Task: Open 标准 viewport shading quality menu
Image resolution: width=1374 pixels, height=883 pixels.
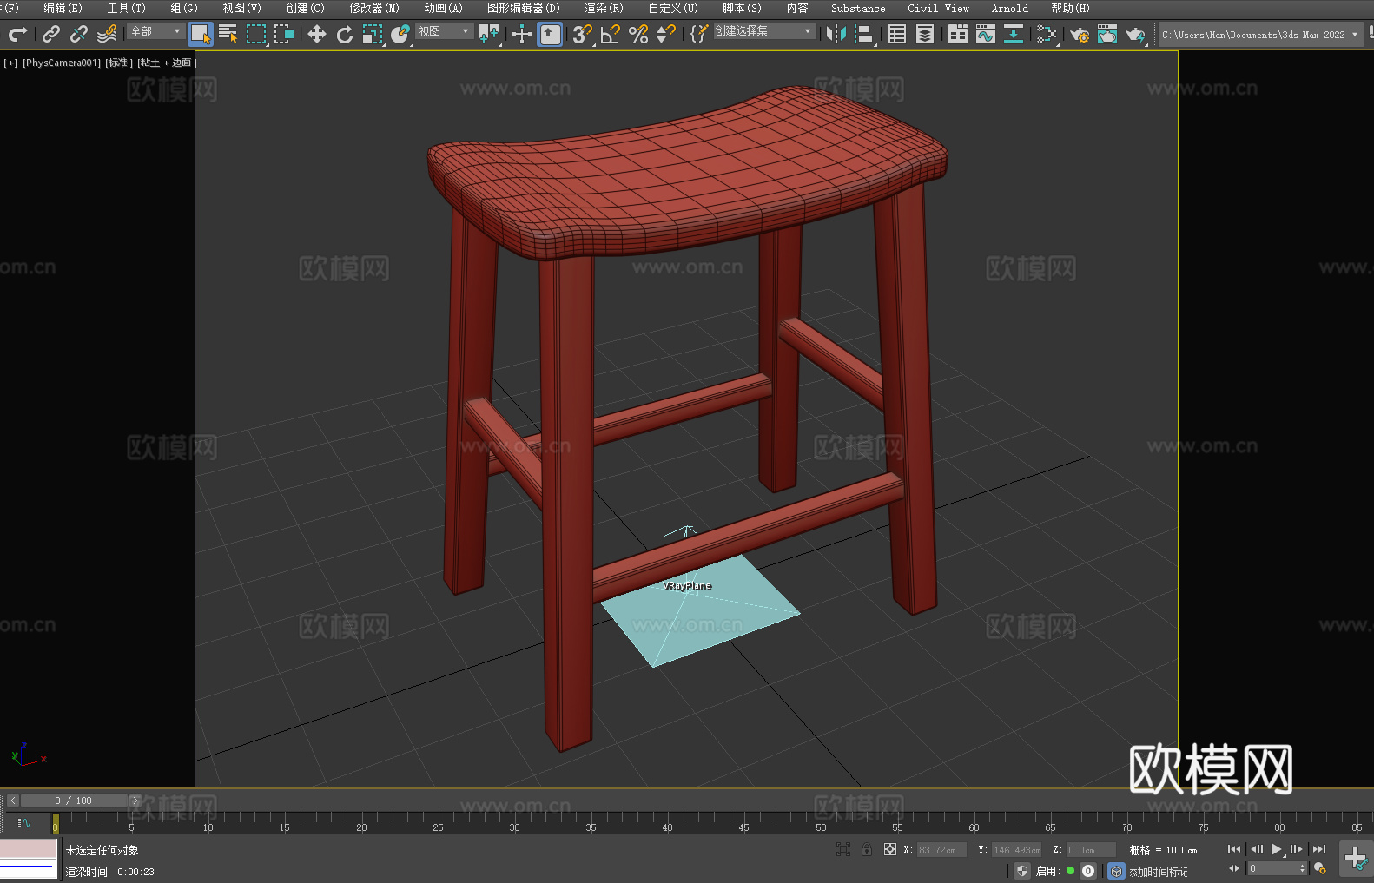Action: [119, 63]
